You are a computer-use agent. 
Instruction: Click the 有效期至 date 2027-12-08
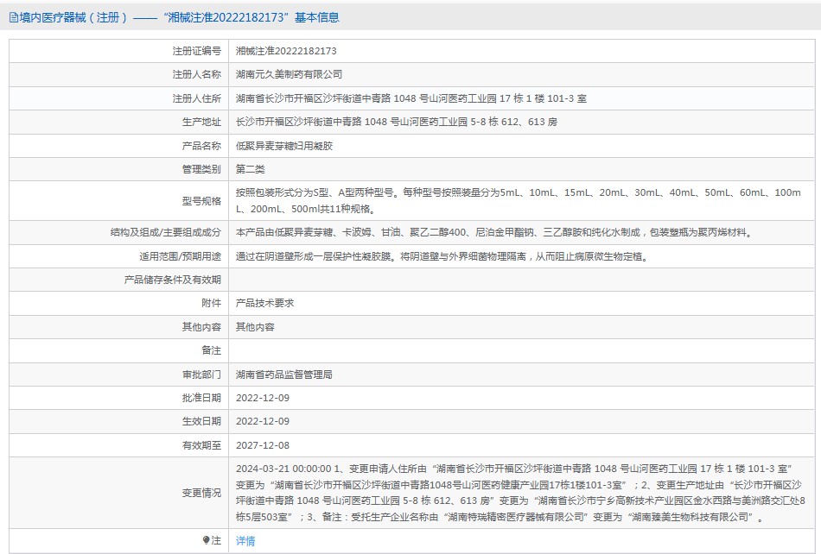point(263,445)
